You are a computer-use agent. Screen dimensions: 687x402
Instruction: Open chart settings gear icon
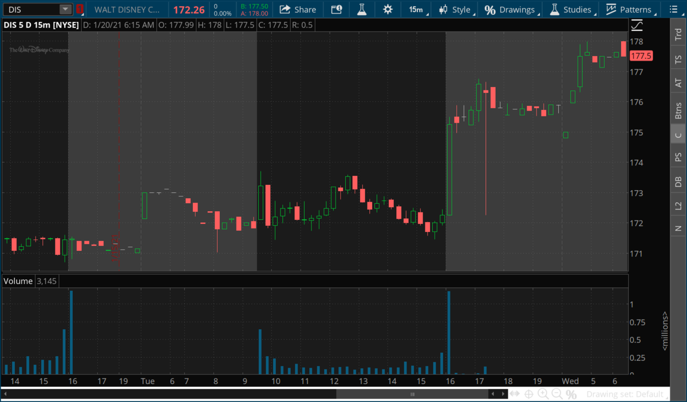(388, 9)
